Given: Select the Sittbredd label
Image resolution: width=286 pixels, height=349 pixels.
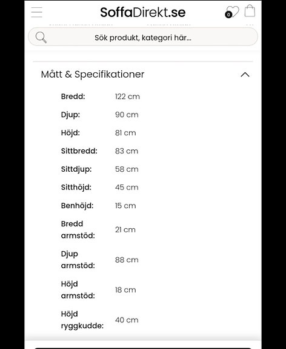Looking at the screenshot, I should (x=79, y=151).
